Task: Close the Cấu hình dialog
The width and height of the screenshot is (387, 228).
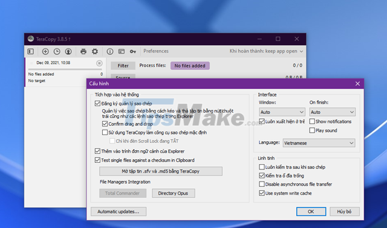Action: click(x=357, y=84)
